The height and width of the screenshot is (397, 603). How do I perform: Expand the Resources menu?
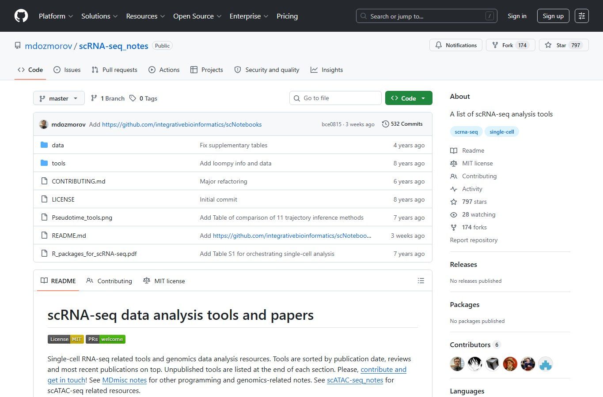coord(145,16)
